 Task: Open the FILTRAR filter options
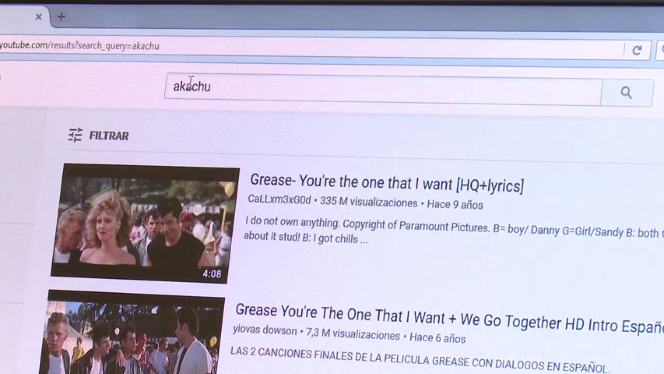[x=108, y=136]
